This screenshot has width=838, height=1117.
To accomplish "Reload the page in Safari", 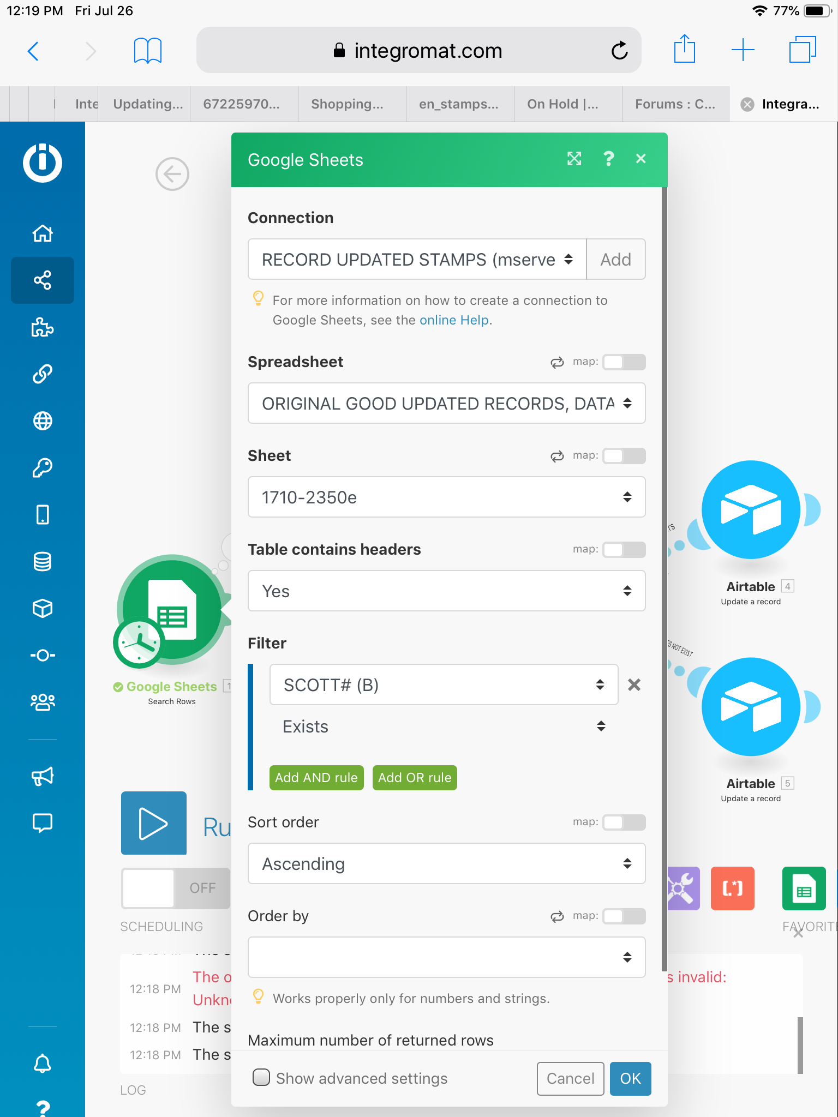I will tap(620, 51).
